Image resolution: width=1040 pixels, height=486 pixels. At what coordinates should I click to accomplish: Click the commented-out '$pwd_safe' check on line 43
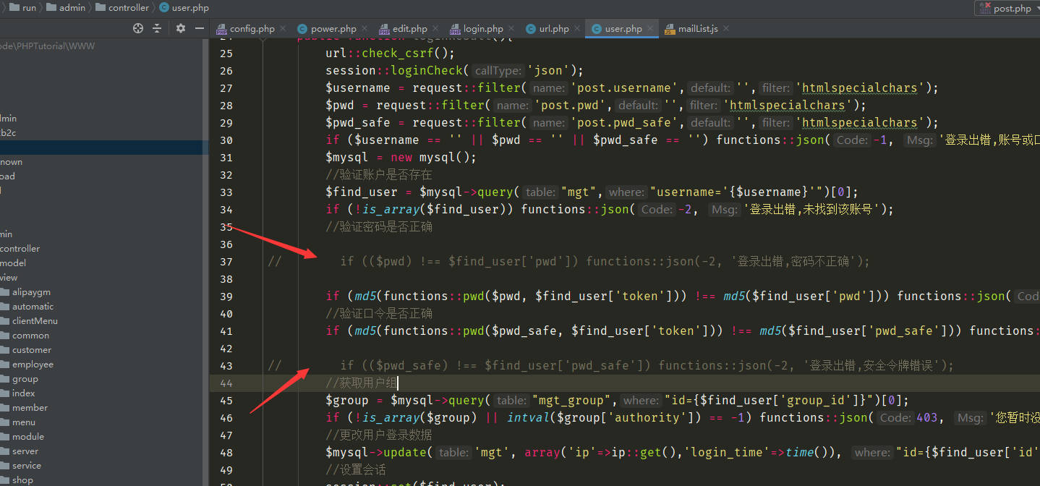[x=647, y=366]
